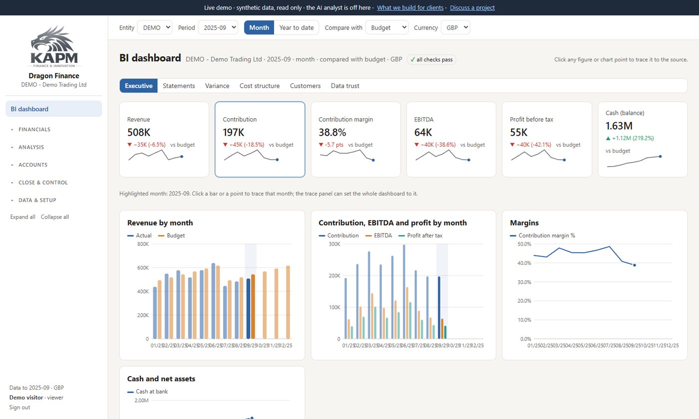This screenshot has height=419, width=699.
Task: Click the dark blue 09/25 actual revenue bar
Action: point(248,309)
